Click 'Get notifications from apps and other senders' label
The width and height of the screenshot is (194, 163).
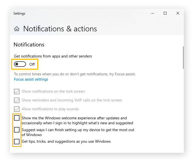53,56
